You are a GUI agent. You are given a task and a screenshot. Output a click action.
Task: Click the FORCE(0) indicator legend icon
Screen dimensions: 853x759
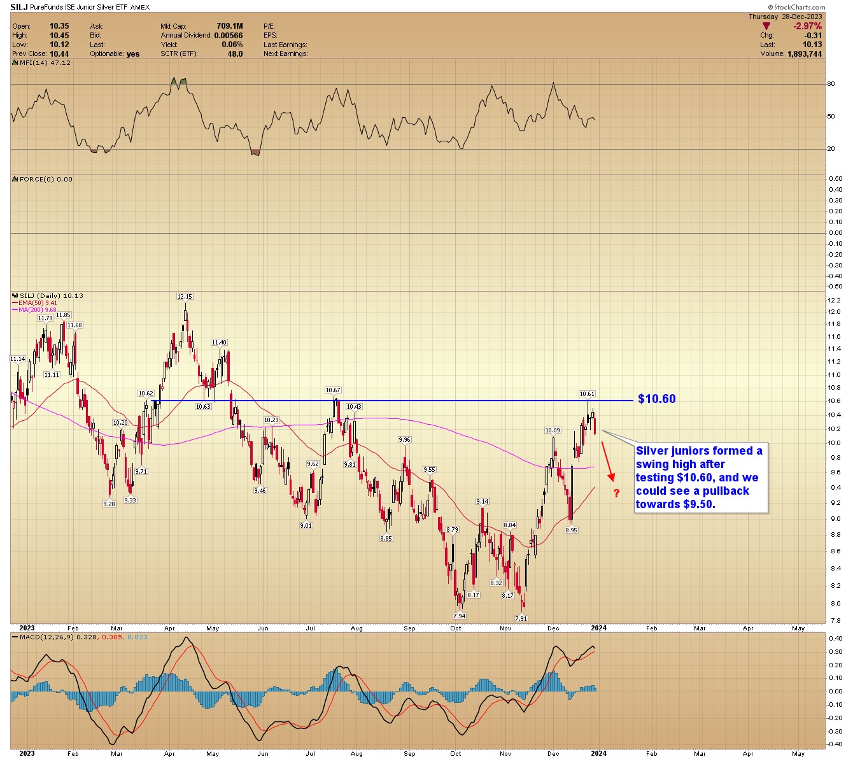tap(16, 180)
